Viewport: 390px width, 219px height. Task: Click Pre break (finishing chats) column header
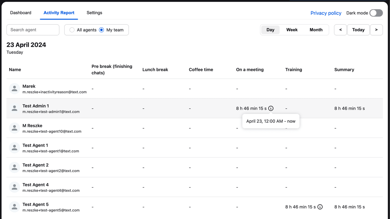[x=112, y=69]
